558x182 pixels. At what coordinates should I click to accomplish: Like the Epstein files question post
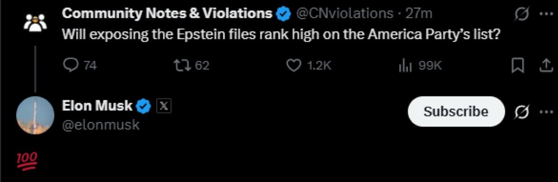(294, 65)
